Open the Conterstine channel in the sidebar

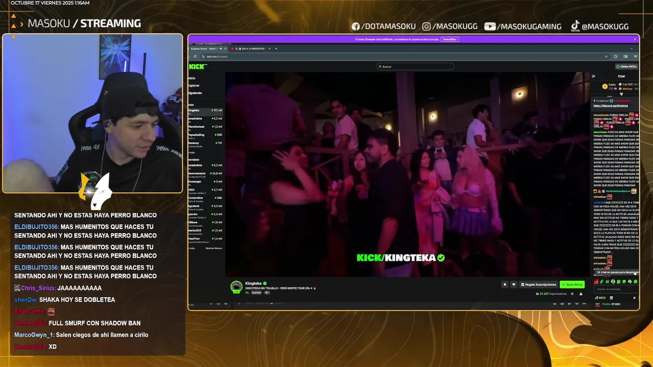205,199
